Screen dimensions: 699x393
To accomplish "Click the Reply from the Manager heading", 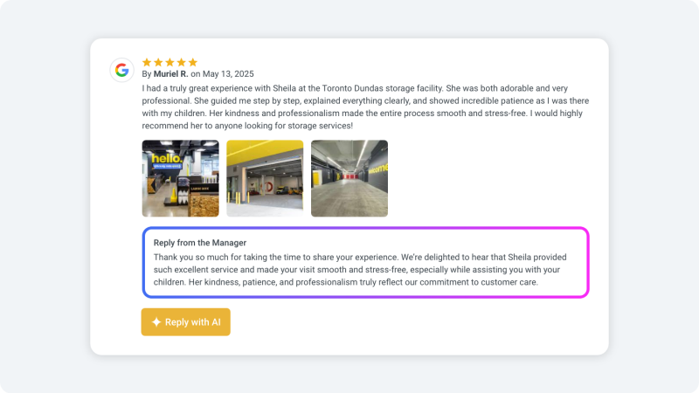I will 197,242.
